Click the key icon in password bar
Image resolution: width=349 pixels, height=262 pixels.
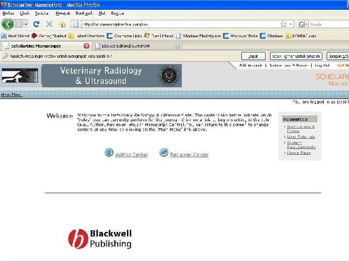(x=5, y=56)
